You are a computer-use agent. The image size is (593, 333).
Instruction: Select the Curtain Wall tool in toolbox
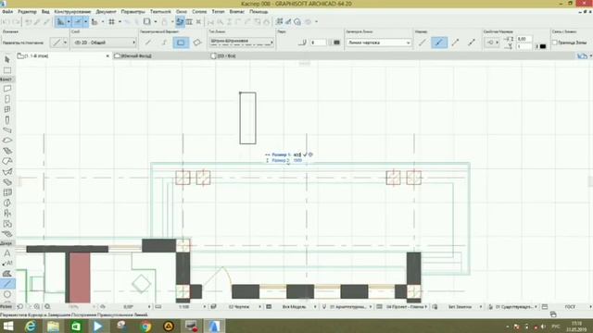[x=7, y=192]
